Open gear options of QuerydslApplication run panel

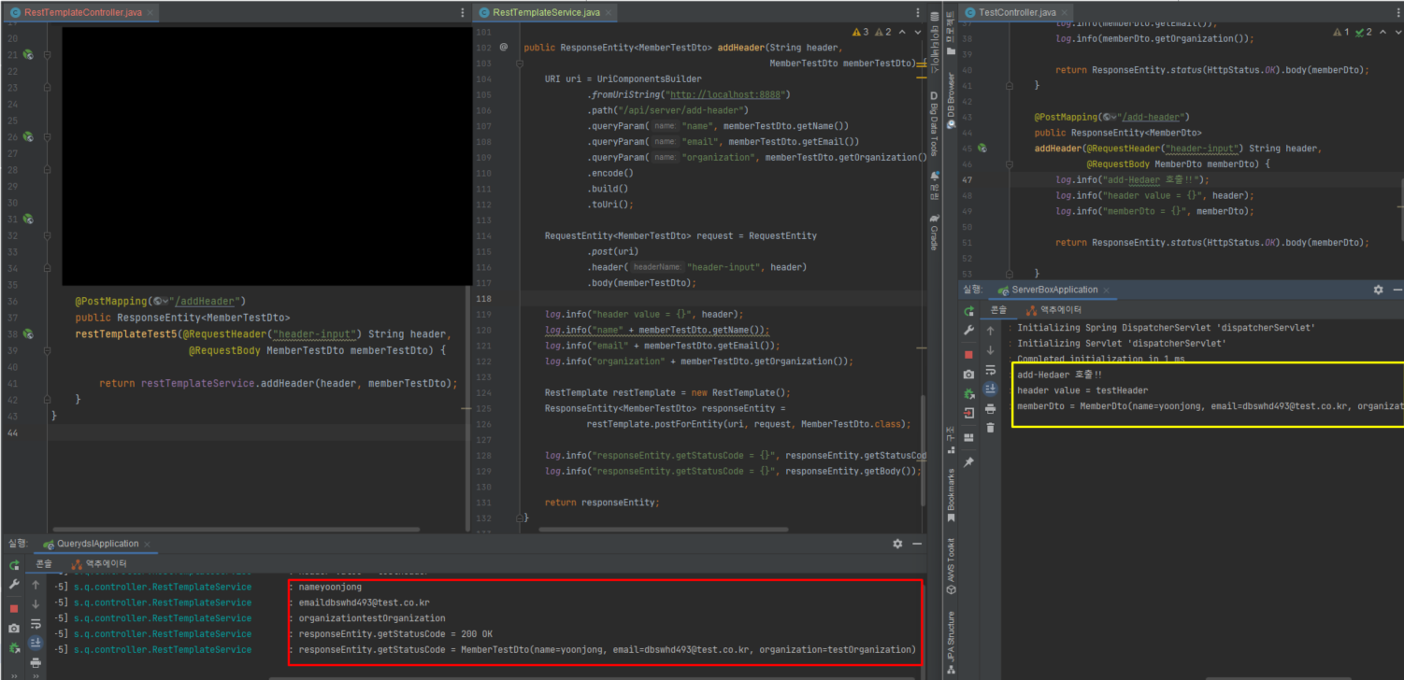[x=898, y=544]
